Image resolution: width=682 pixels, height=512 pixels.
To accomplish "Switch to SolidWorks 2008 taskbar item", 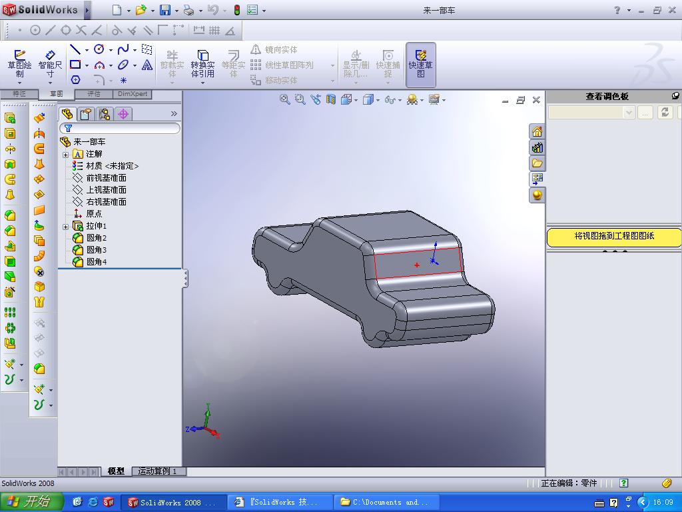I will pyautogui.click(x=173, y=503).
